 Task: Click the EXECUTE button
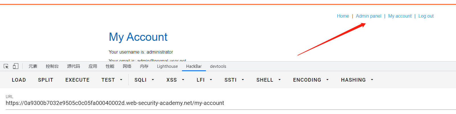coord(78,80)
